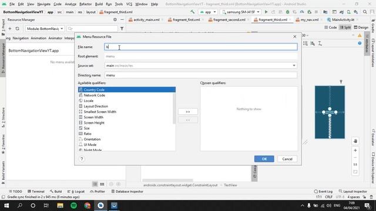Select Navigation resource tab
The width and height of the screenshot is (376, 211).
(21, 38)
